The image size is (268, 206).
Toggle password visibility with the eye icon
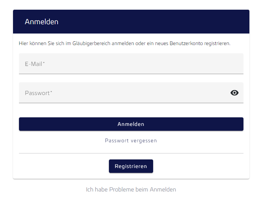pos(234,93)
